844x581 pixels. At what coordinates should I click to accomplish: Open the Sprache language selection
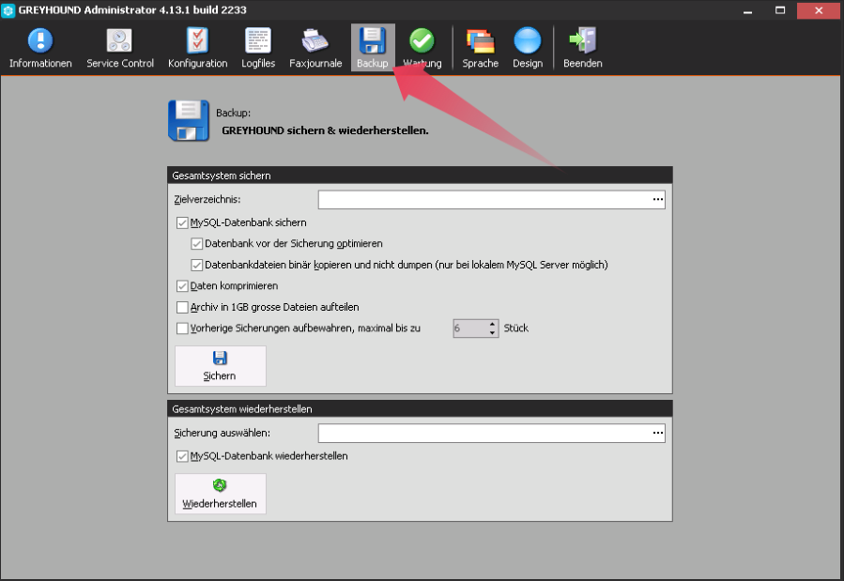click(x=480, y=48)
